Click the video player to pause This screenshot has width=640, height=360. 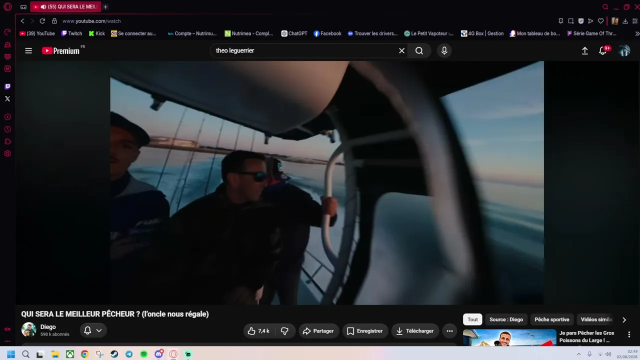pyautogui.click(x=327, y=182)
